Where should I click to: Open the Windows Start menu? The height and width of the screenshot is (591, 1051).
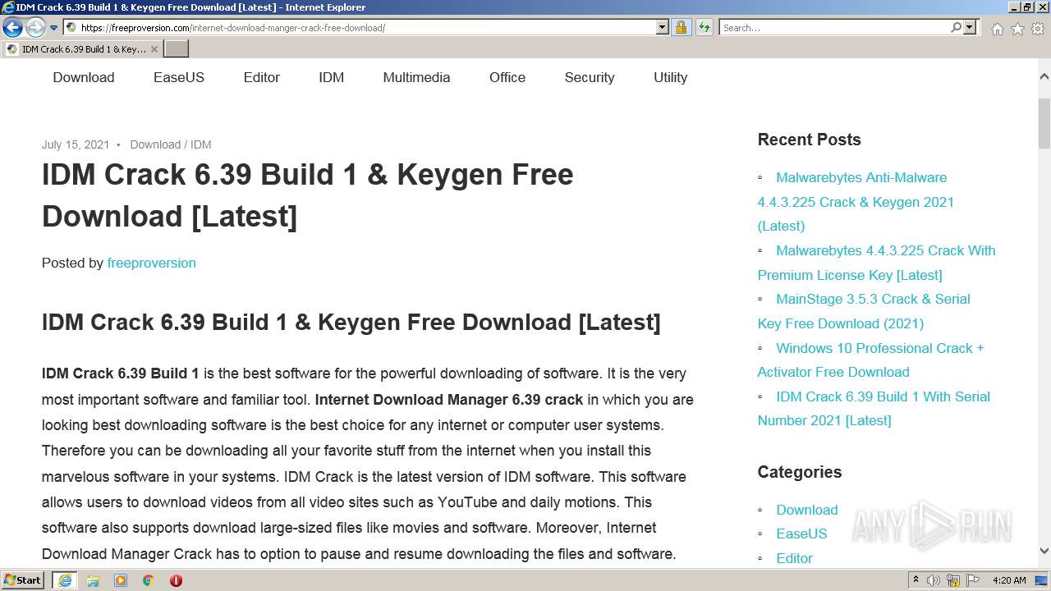(x=23, y=580)
